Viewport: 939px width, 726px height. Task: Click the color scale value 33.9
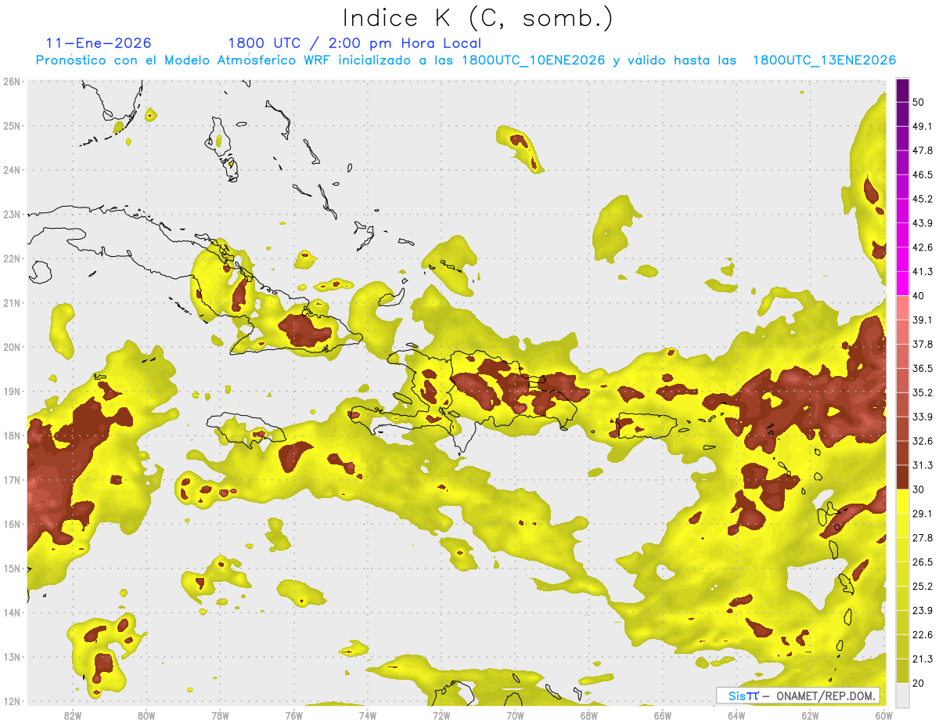tap(923, 417)
